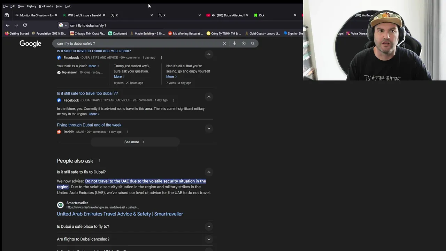Open the Maple Building bookmark
The height and width of the screenshot is (251, 446).
147,33
